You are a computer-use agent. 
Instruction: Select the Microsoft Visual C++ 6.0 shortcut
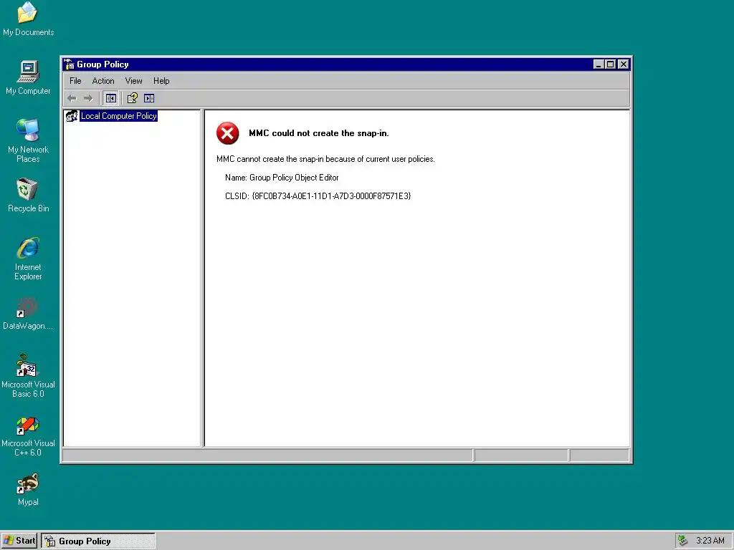point(28,435)
